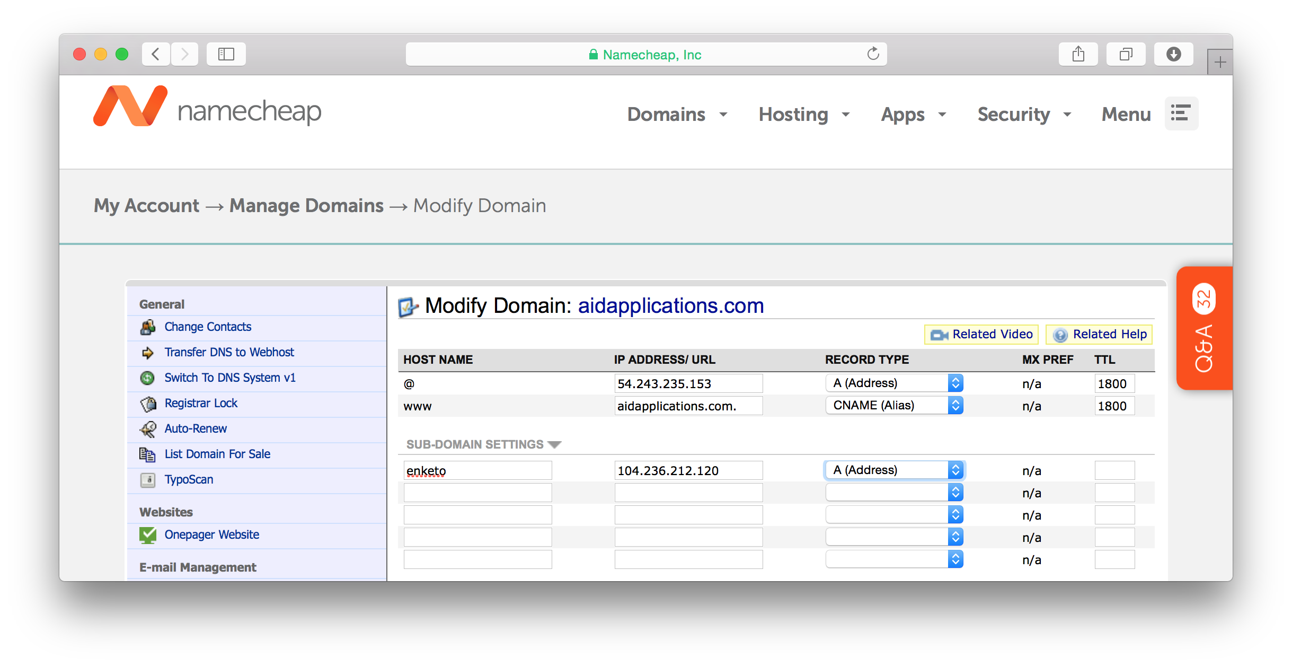
Task: Reload the page with the refresh icon
Action: click(873, 54)
